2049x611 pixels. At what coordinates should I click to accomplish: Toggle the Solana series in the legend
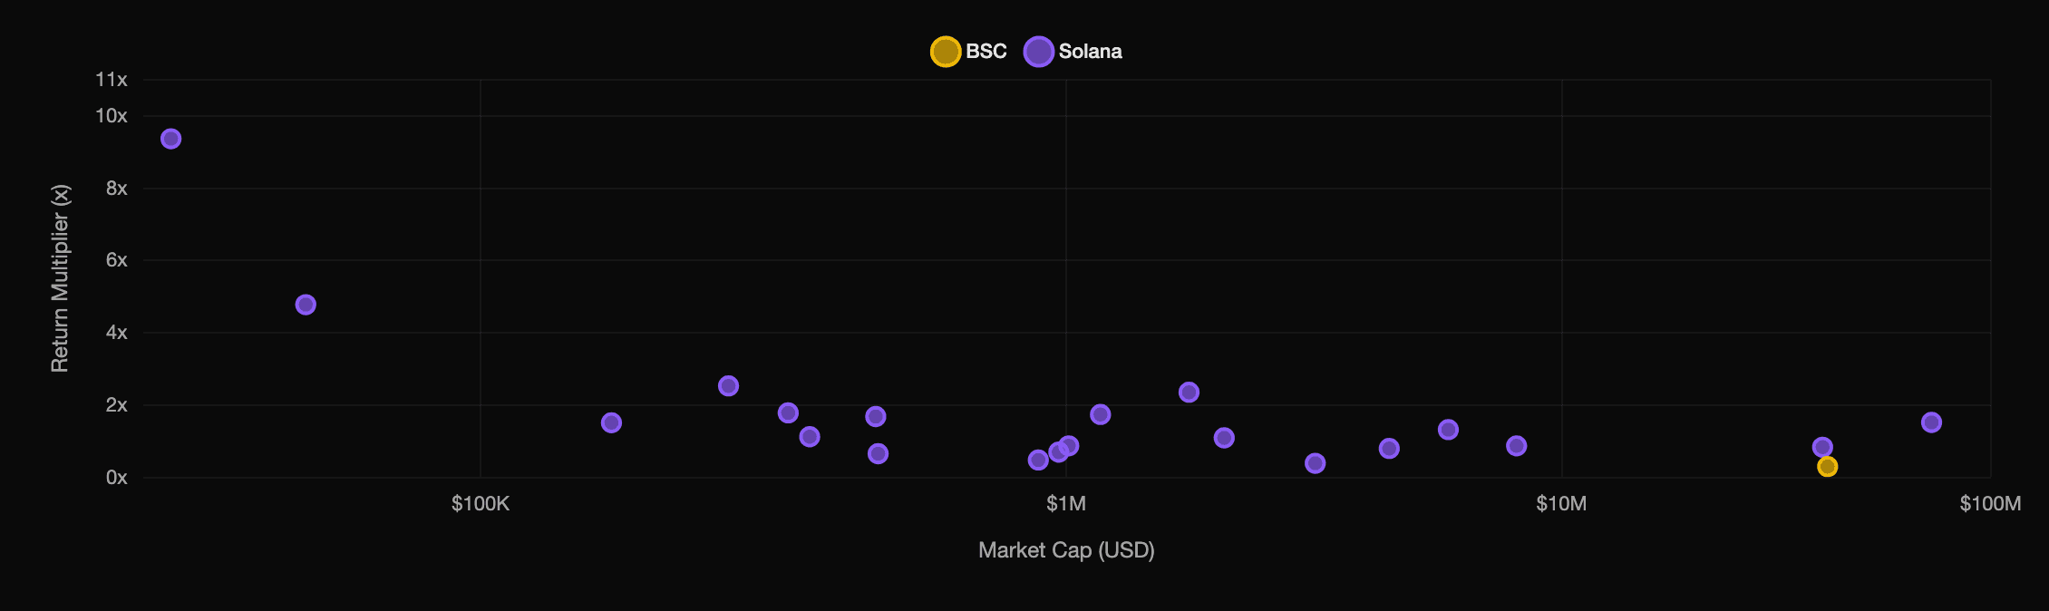pyautogui.click(x=1073, y=52)
